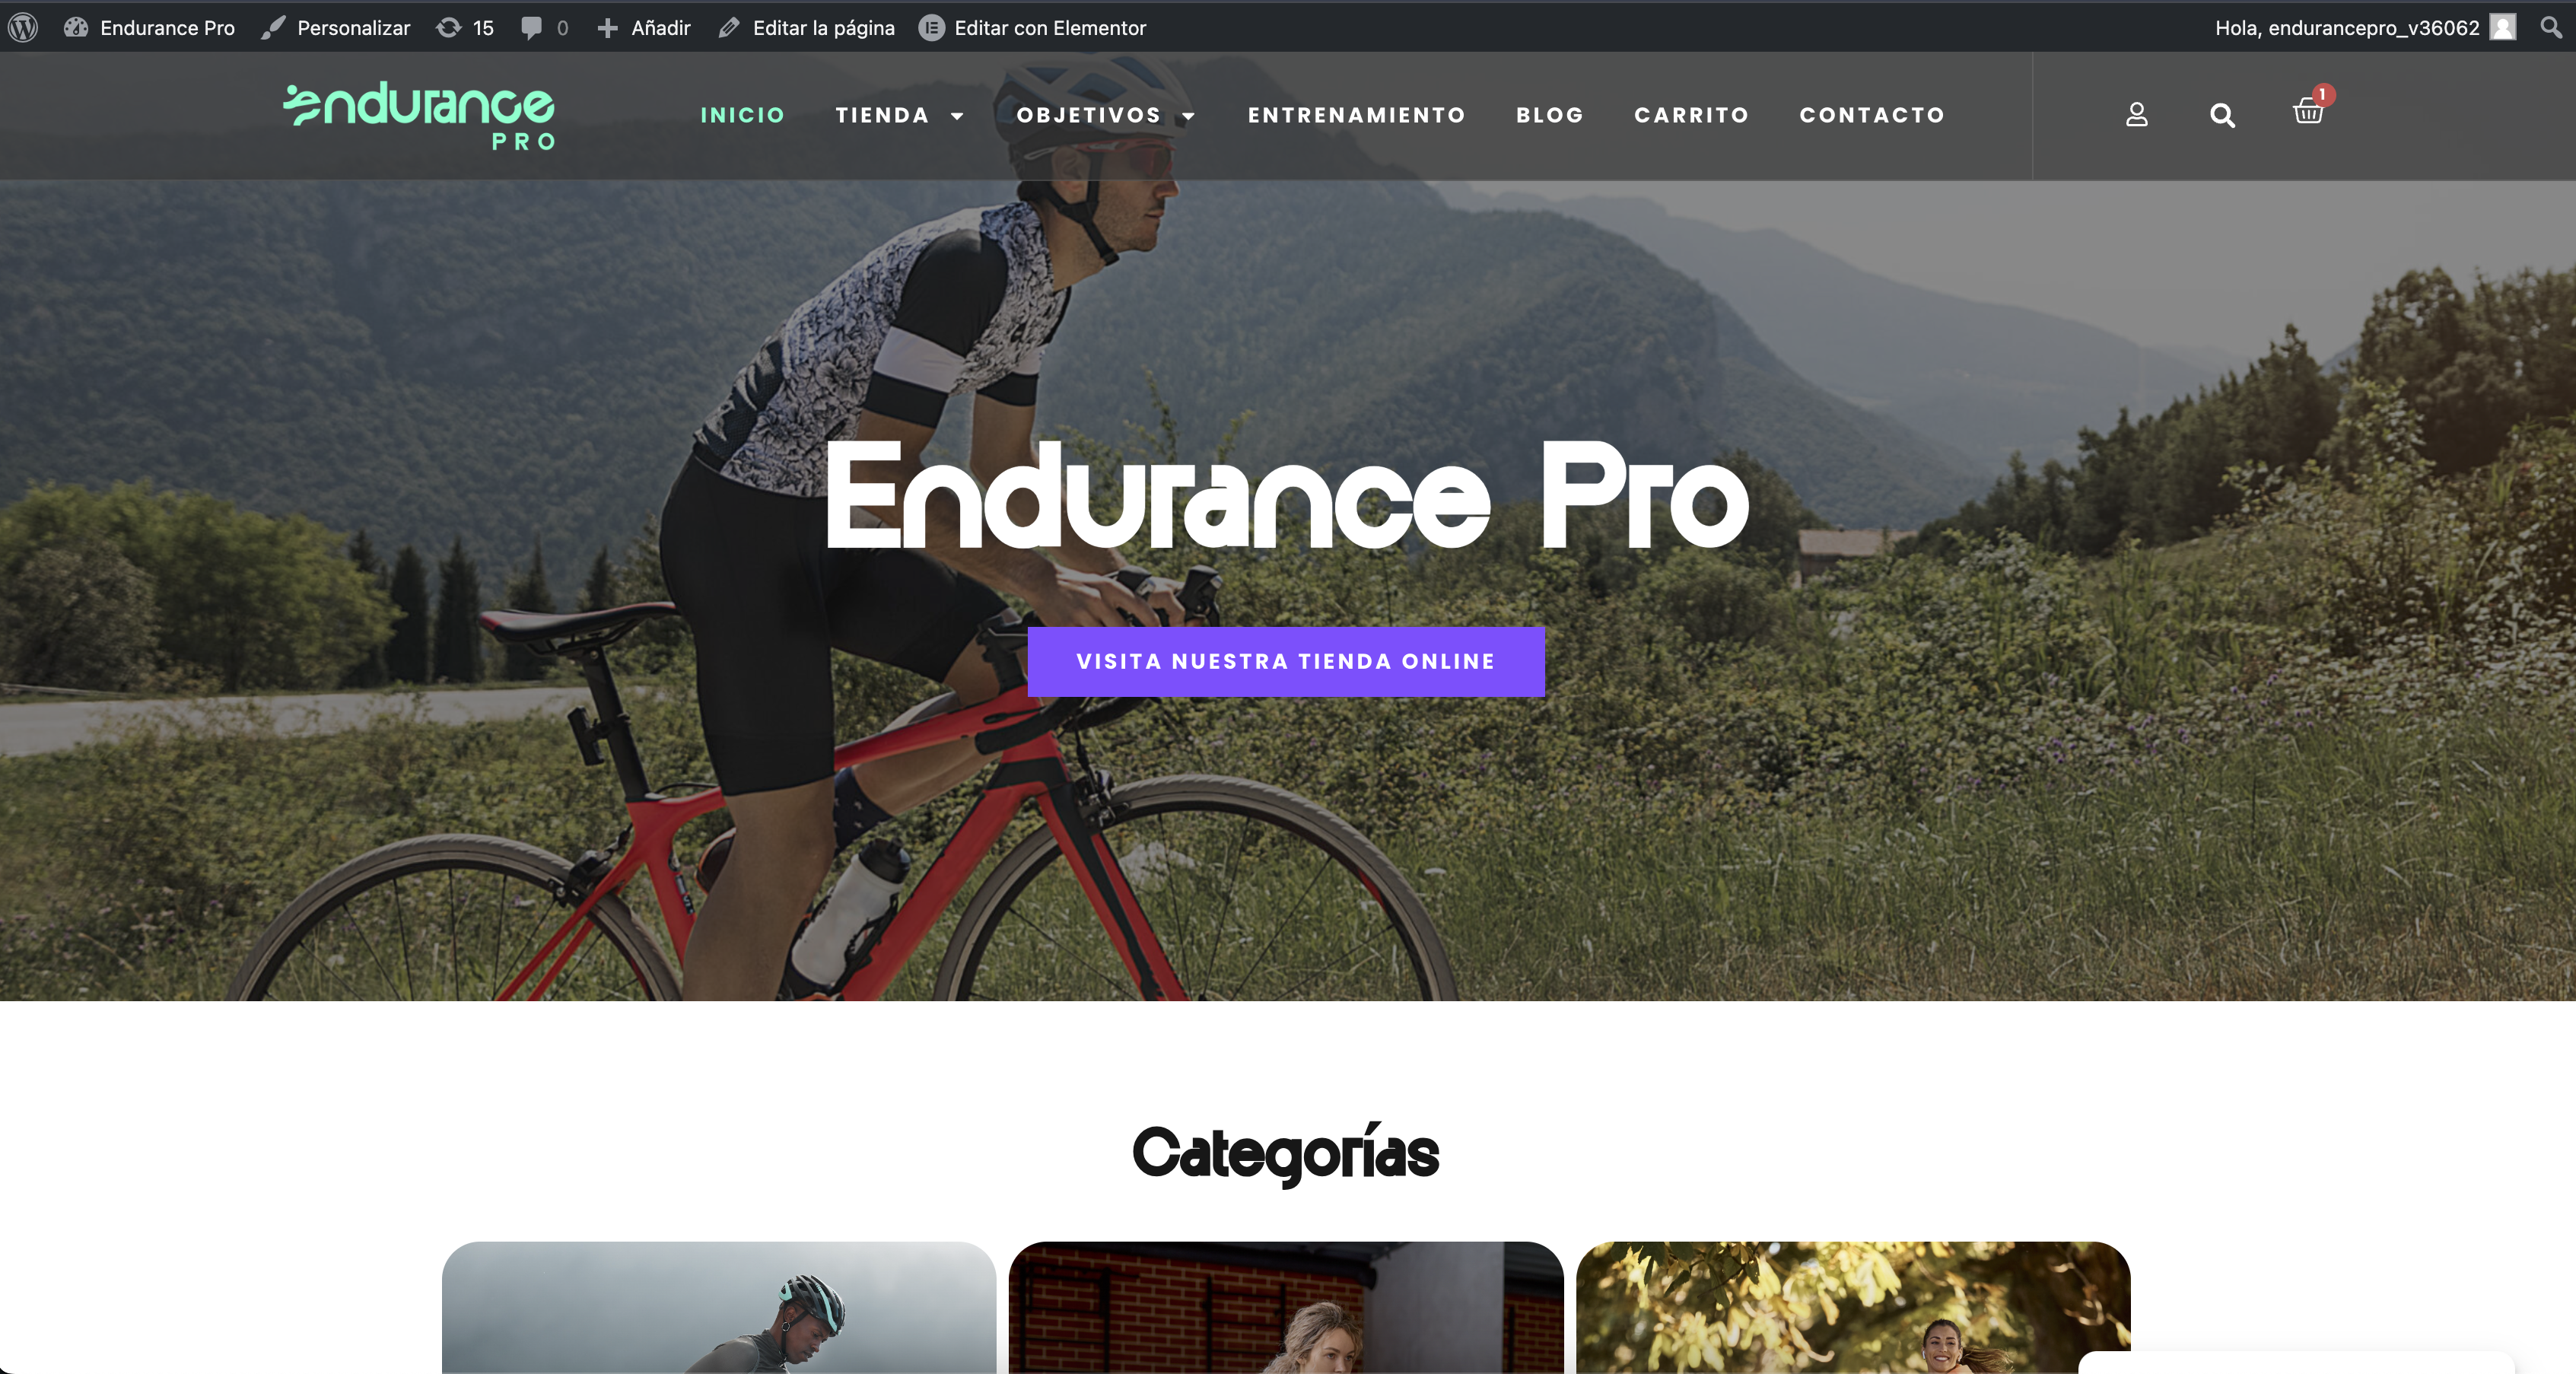Screen dimensions: 2576x1374
Task: Click the user avatar in admin bar
Action: pos(2502,27)
